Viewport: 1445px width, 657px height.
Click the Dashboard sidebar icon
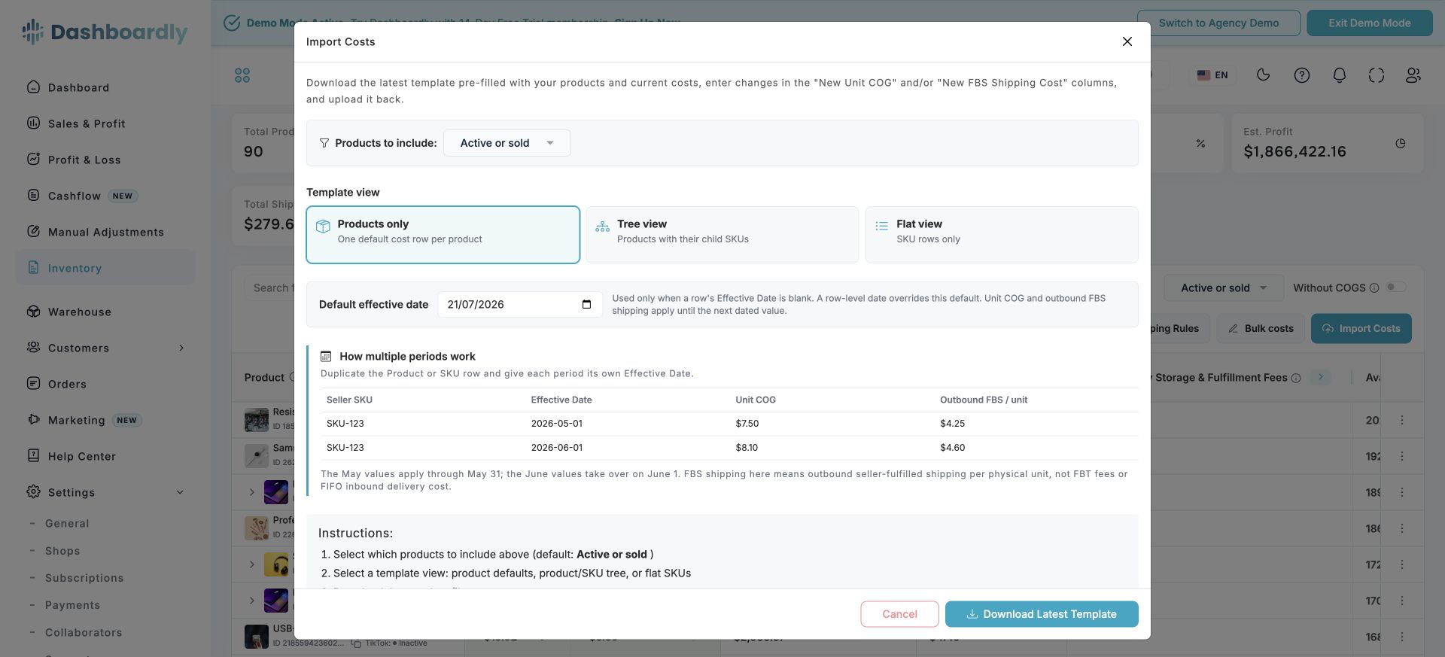33,87
